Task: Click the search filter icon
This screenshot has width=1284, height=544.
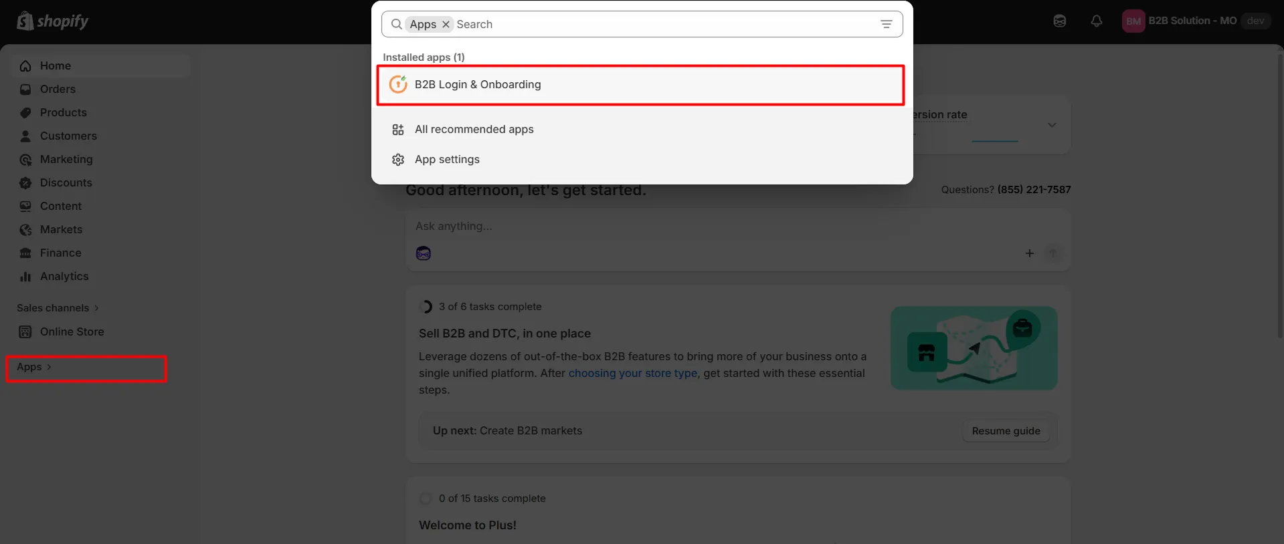Action: coord(887,24)
